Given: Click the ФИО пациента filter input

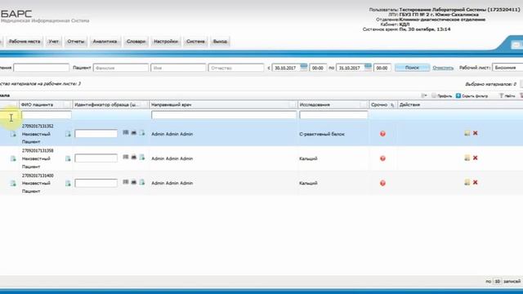Looking at the screenshot, I should point(47,115).
